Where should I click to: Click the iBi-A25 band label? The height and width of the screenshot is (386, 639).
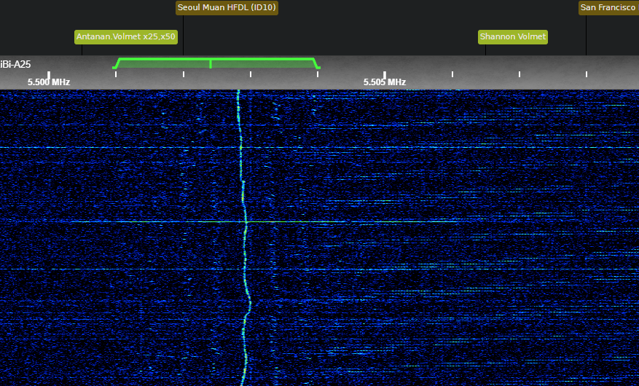click(15, 64)
